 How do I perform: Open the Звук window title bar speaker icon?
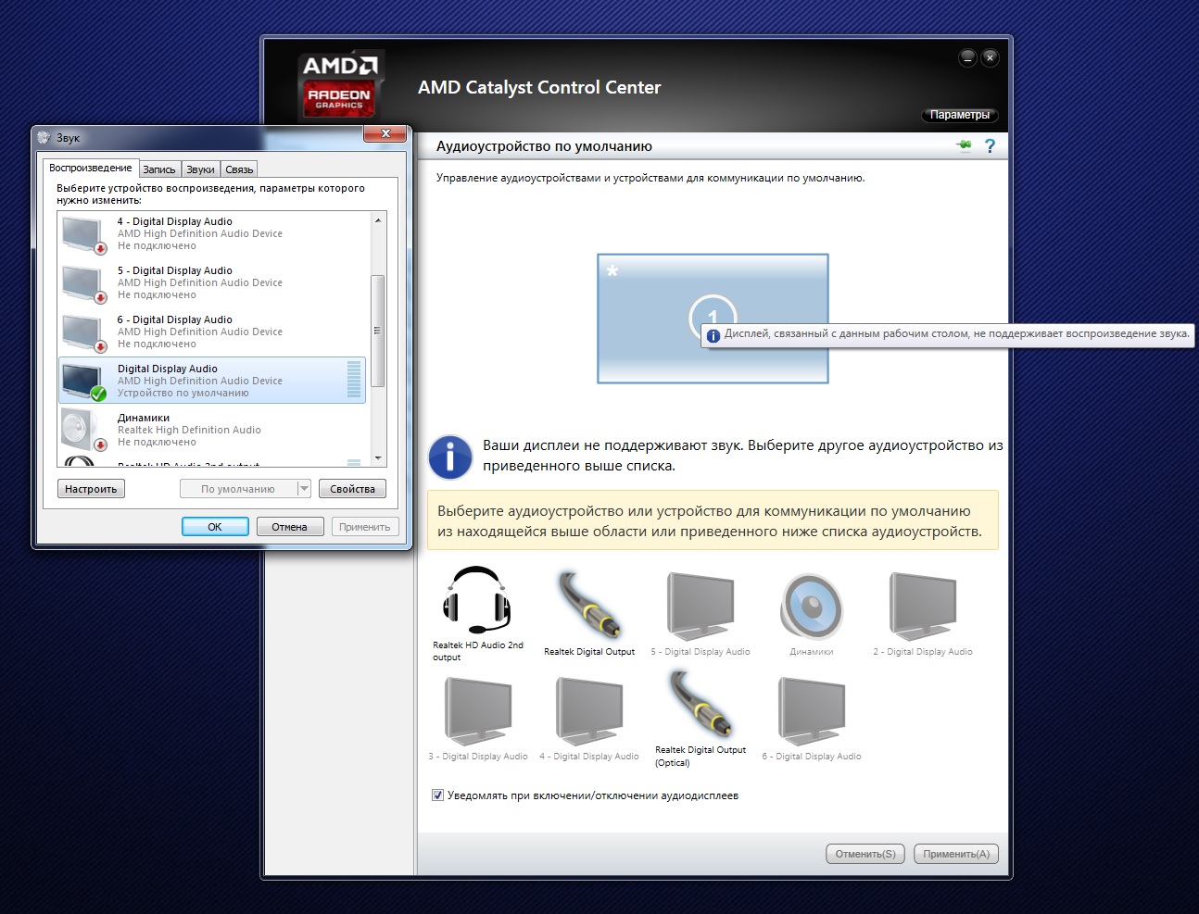44,138
